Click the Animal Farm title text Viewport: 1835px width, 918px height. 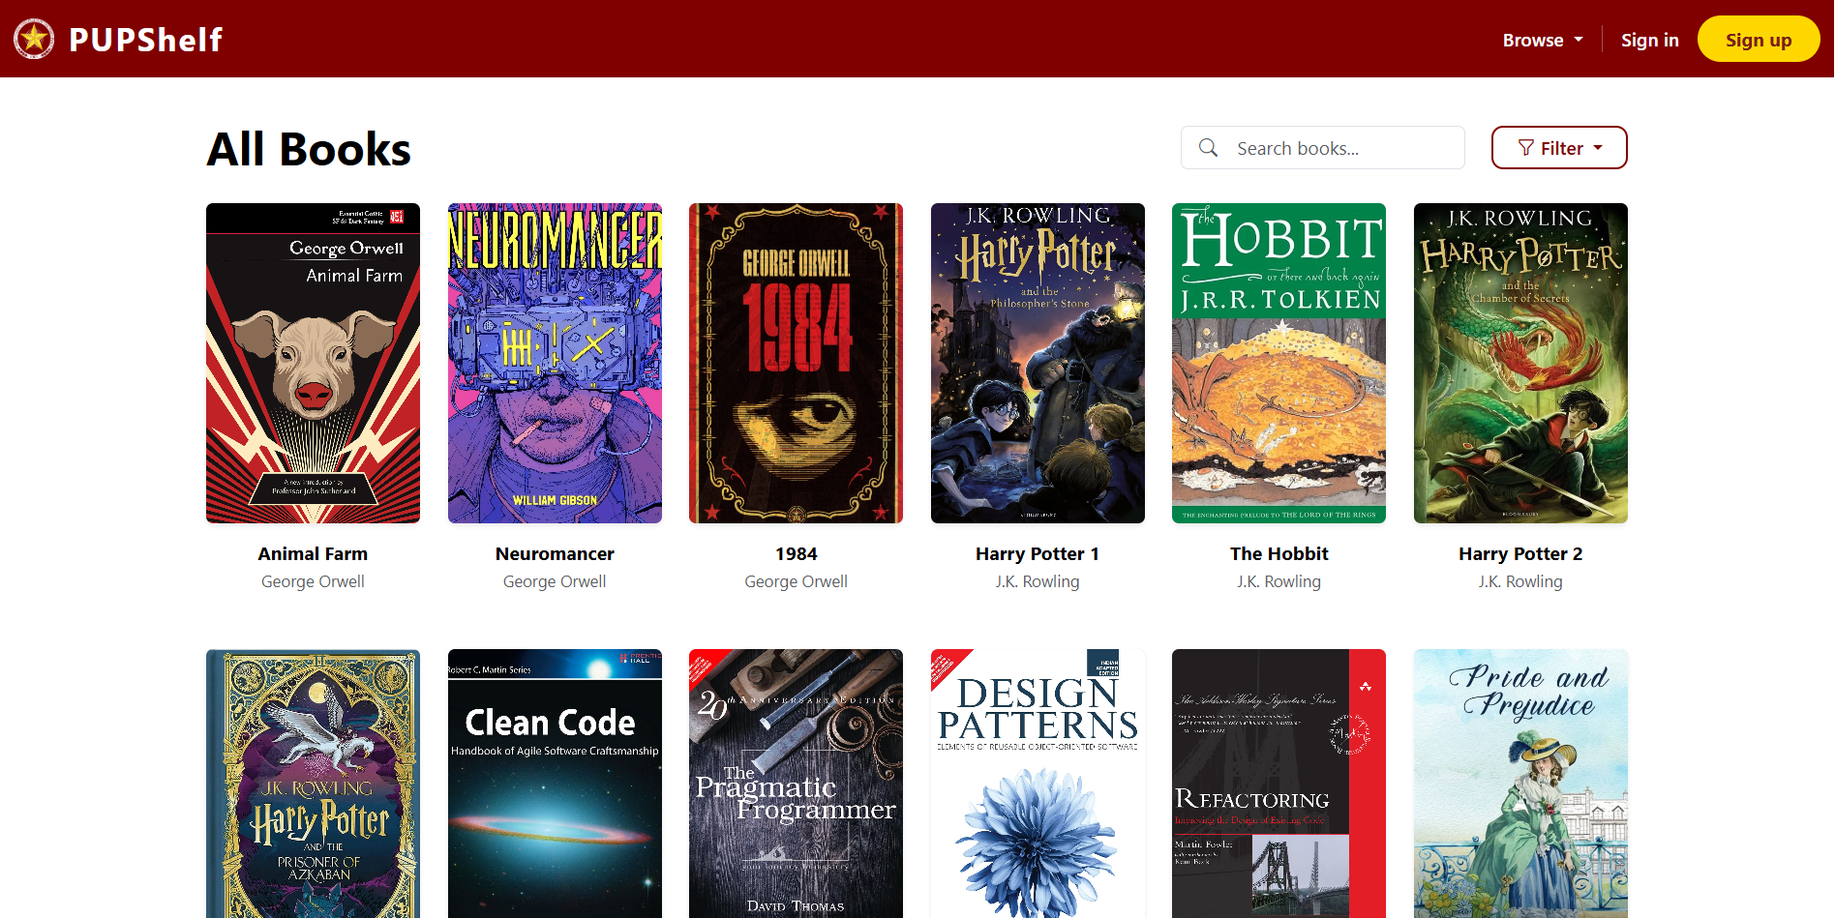pos(313,553)
